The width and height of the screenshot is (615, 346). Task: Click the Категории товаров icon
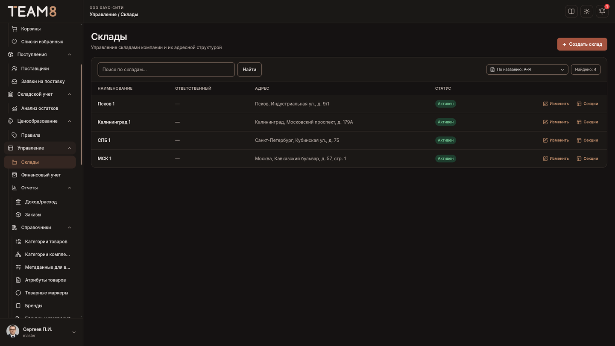click(x=18, y=242)
